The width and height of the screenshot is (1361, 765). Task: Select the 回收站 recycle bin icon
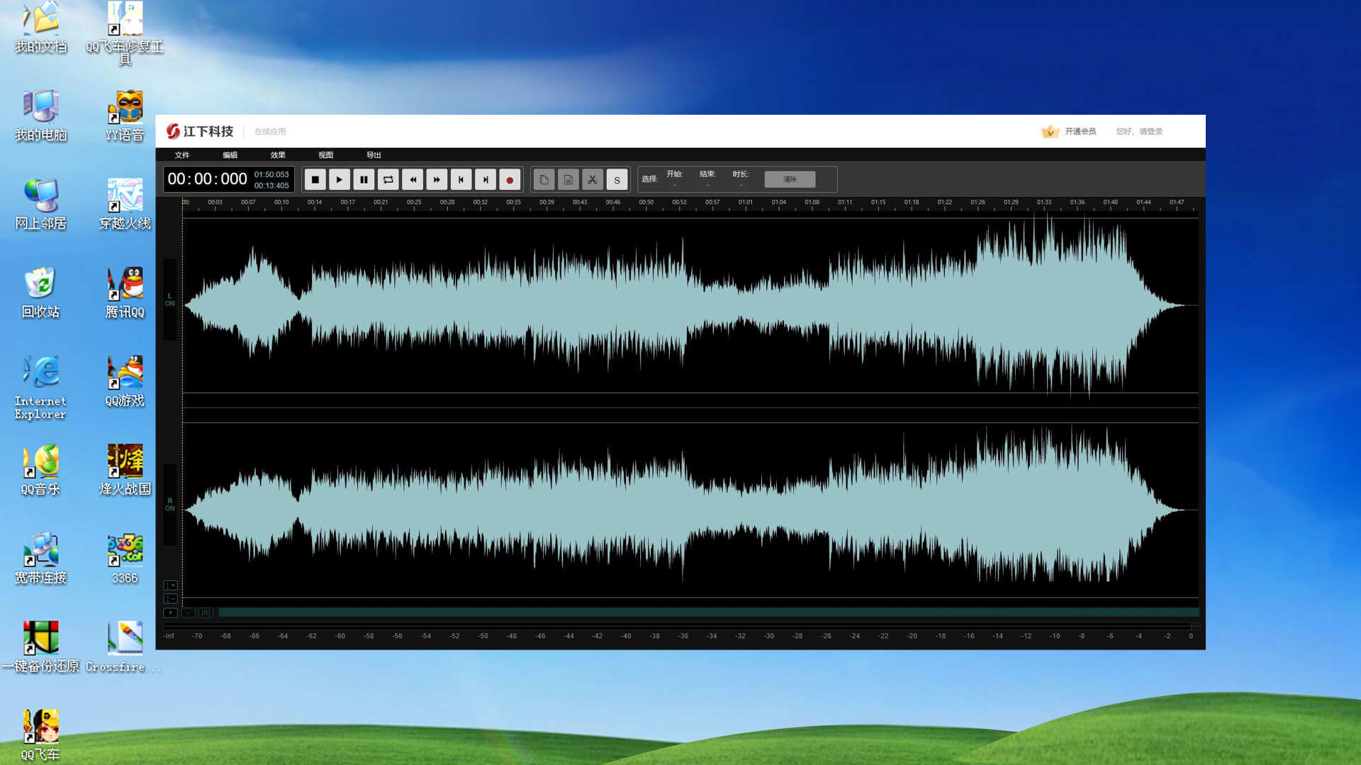[x=40, y=293]
